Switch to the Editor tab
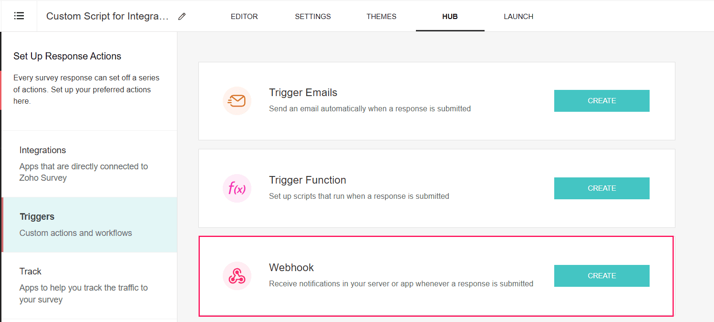The width and height of the screenshot is (714, 322). [x=244, y=17]
